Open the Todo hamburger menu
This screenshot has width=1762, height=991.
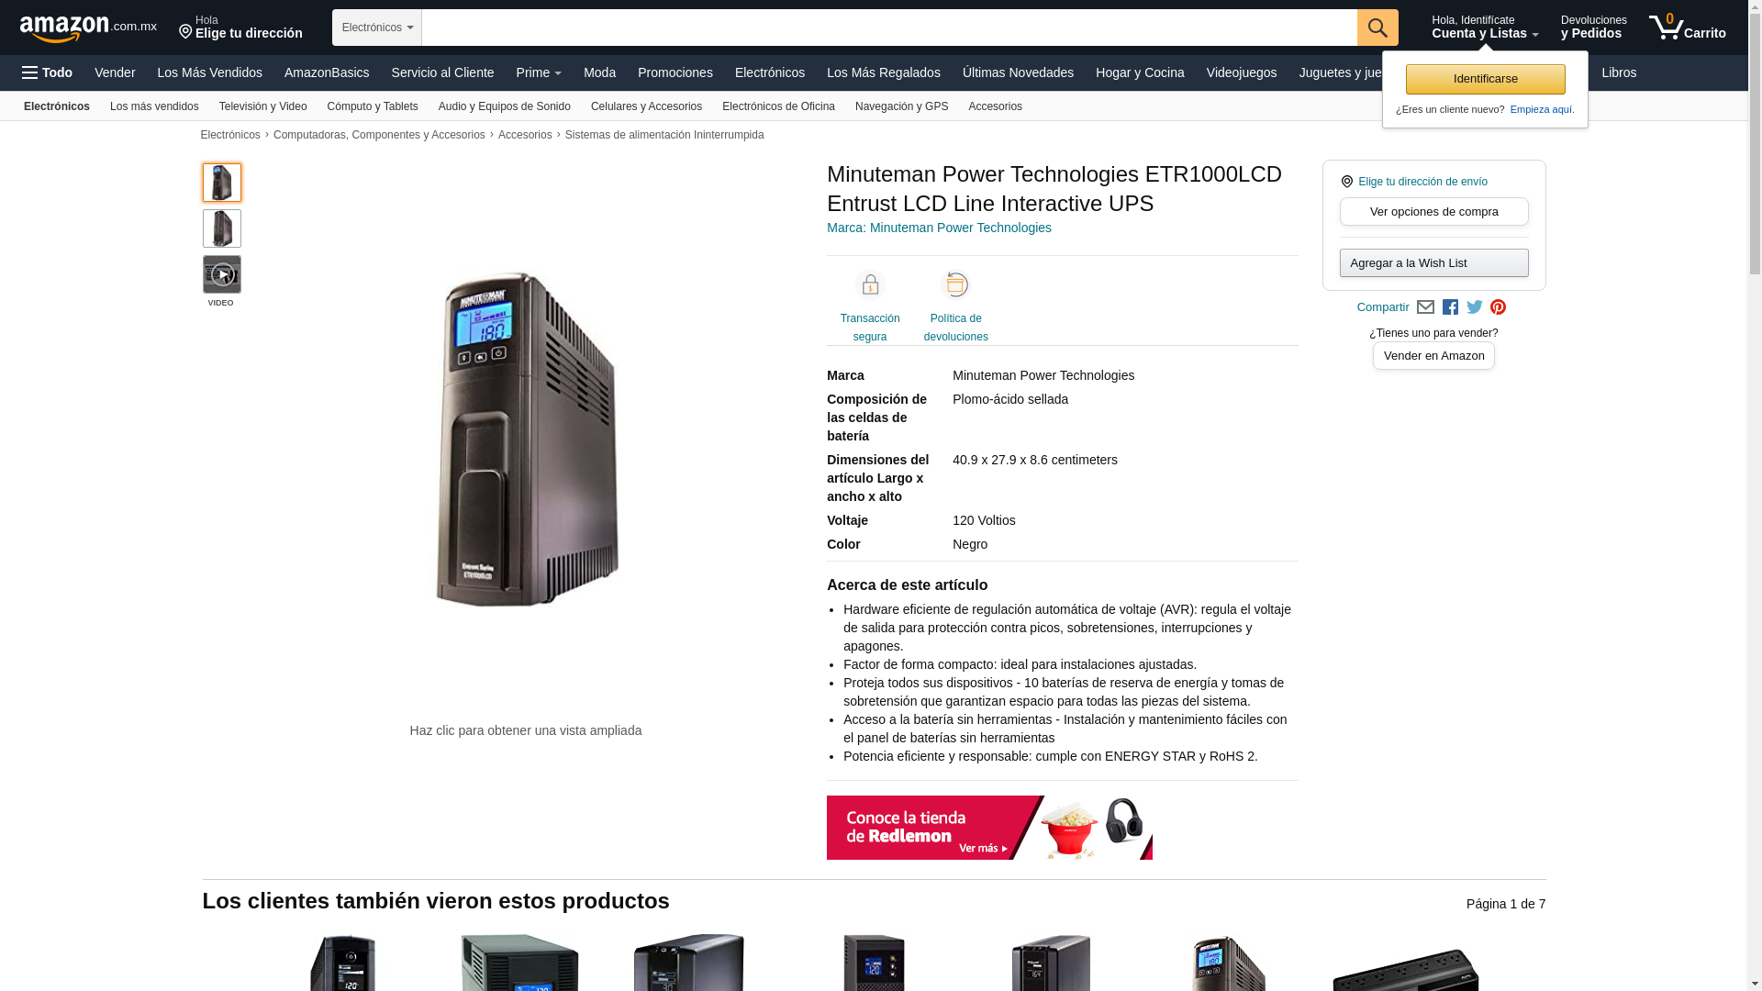point(48,72)
